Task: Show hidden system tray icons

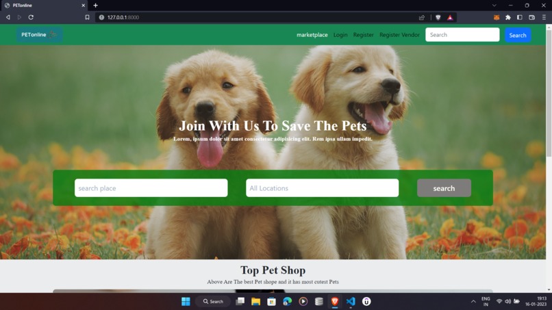Action: (x=473, y=302)
